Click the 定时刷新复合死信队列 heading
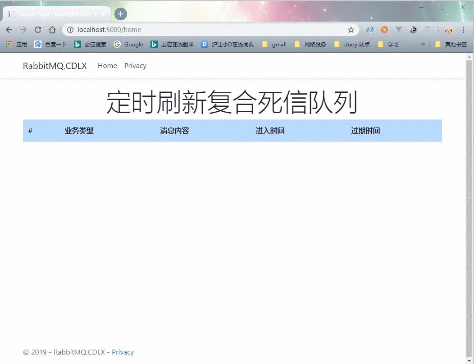Image resolution: width=474 pixels, height=364 pixels. pos(232,102)
